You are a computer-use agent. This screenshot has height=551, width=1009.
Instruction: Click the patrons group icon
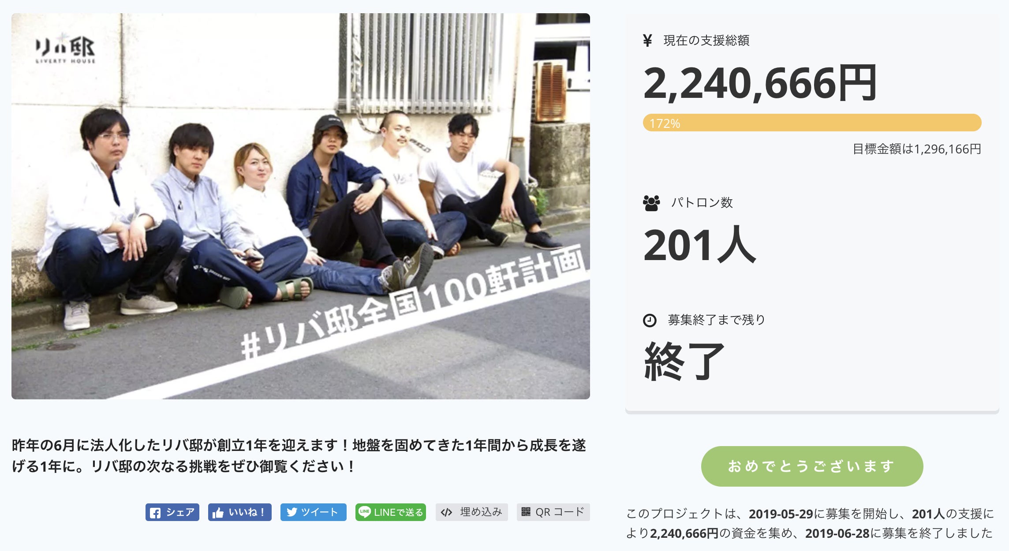click(651, 203)
